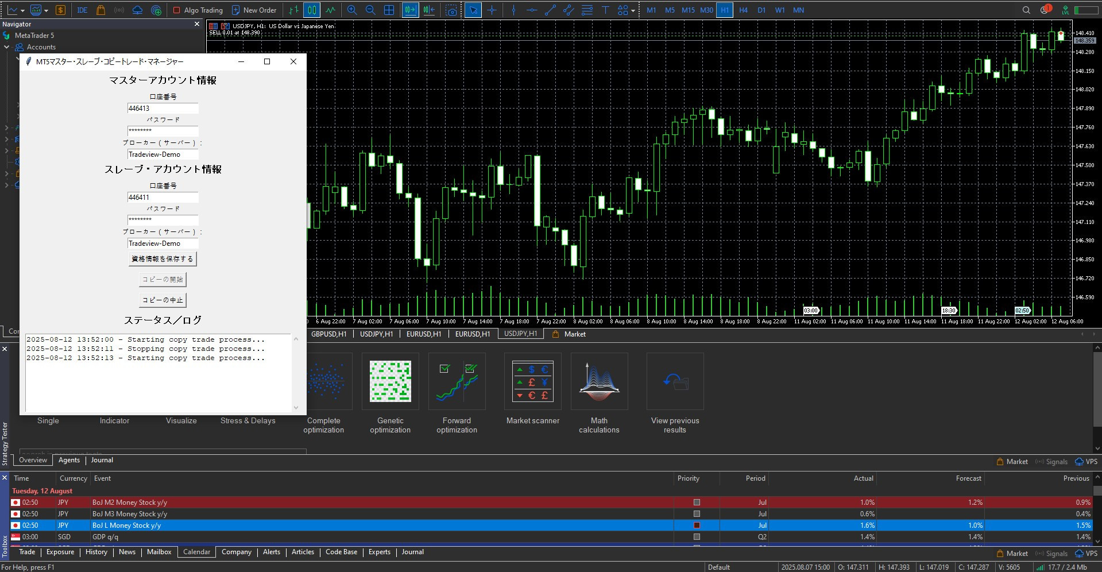Click the green progress bar at top right
This screenshot has height=572, width=1102.
point(1086,10)
